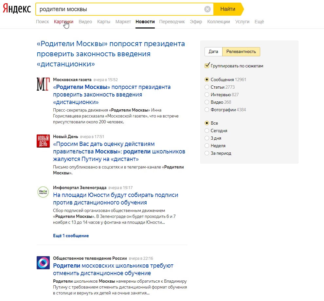Sort results by Релевантность
This screenshot has width=324, height=301.
(x=241, y=52)
